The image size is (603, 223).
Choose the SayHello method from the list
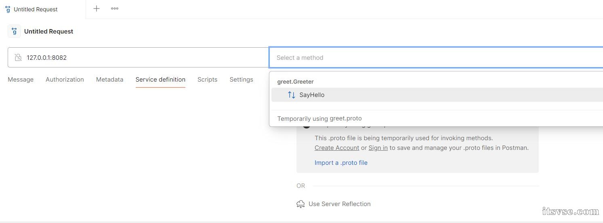[437, 95]
